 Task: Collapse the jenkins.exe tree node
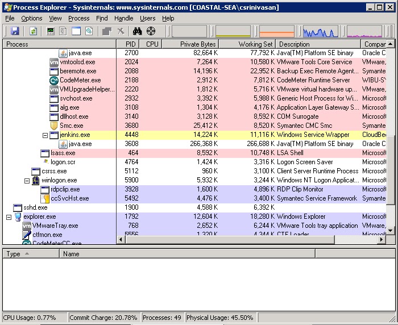coord(45,135)
